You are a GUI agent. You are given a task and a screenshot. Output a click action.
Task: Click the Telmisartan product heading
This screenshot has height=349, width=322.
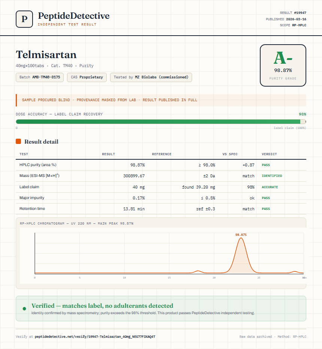tap(46, 54)
